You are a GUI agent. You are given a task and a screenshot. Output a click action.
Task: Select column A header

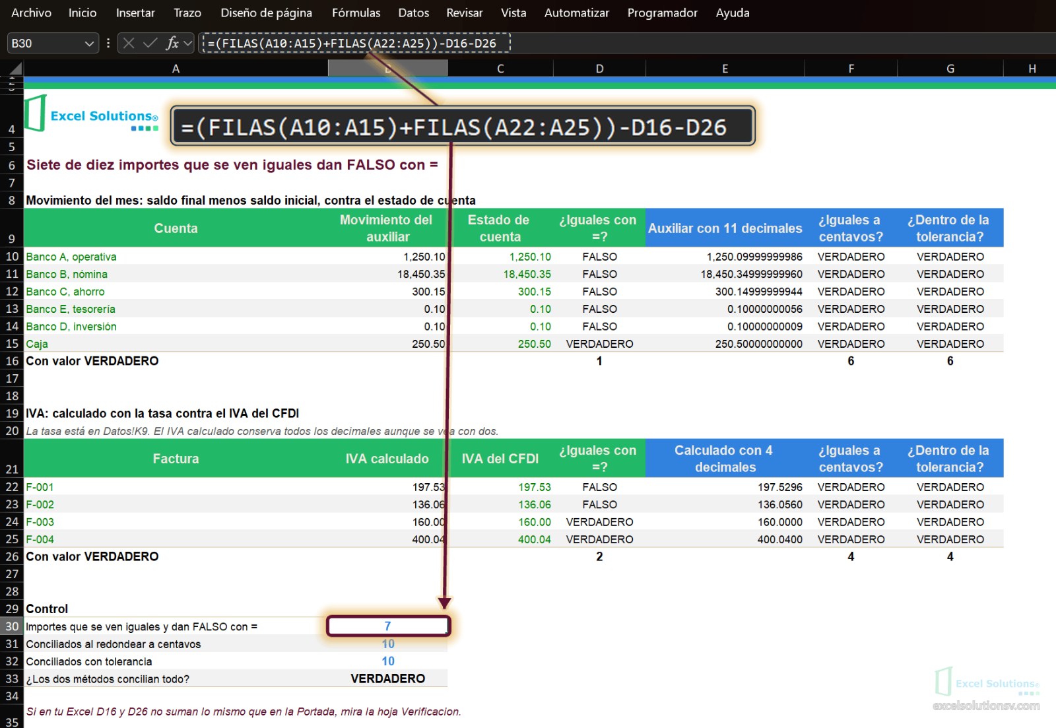[x=176, y=69]
